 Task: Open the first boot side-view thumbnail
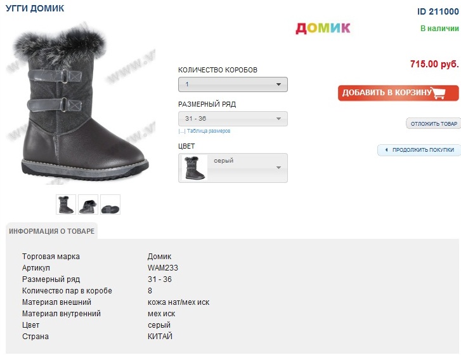(66, 204)
